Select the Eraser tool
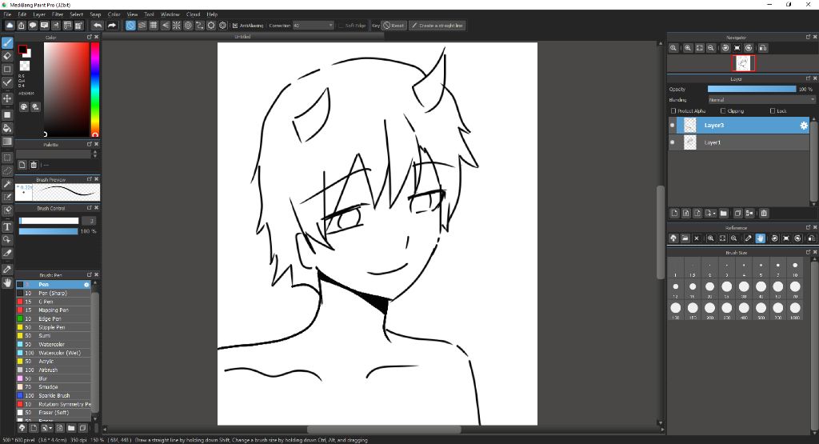Image resolution: width=819 pixels, height=444 pixels. click(7, 56)
